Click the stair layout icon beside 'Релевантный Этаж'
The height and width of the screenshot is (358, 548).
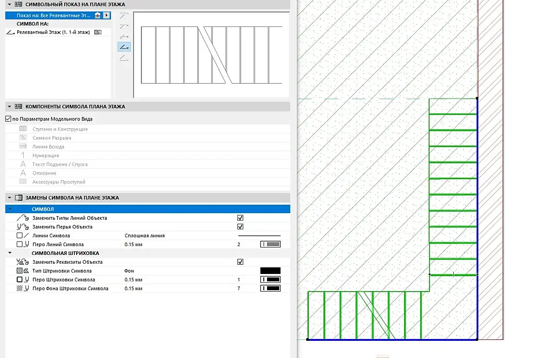click(98, 32)
